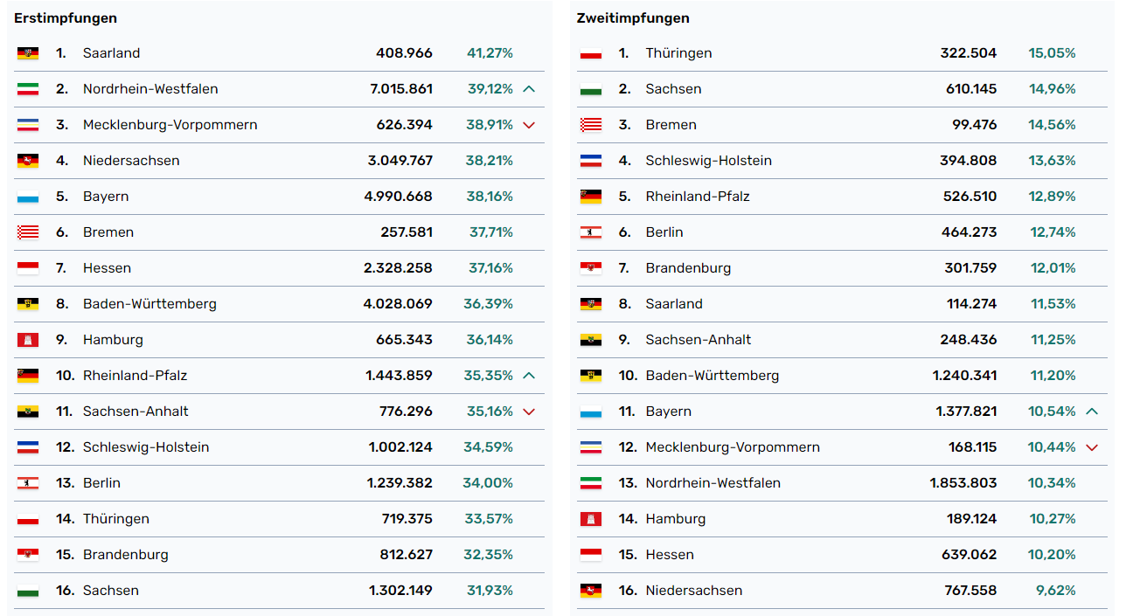Click the green up arrow beside Nordrhein-Westfalen 39,12%
The height and width of the screenshot is (616, 1147).
[x=528, y=89]
